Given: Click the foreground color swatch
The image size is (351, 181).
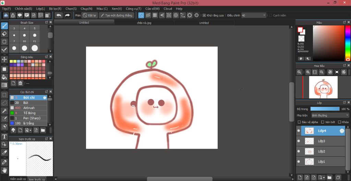Looking at the screenshot, I should pyautogui.click(x=300, y=29).
